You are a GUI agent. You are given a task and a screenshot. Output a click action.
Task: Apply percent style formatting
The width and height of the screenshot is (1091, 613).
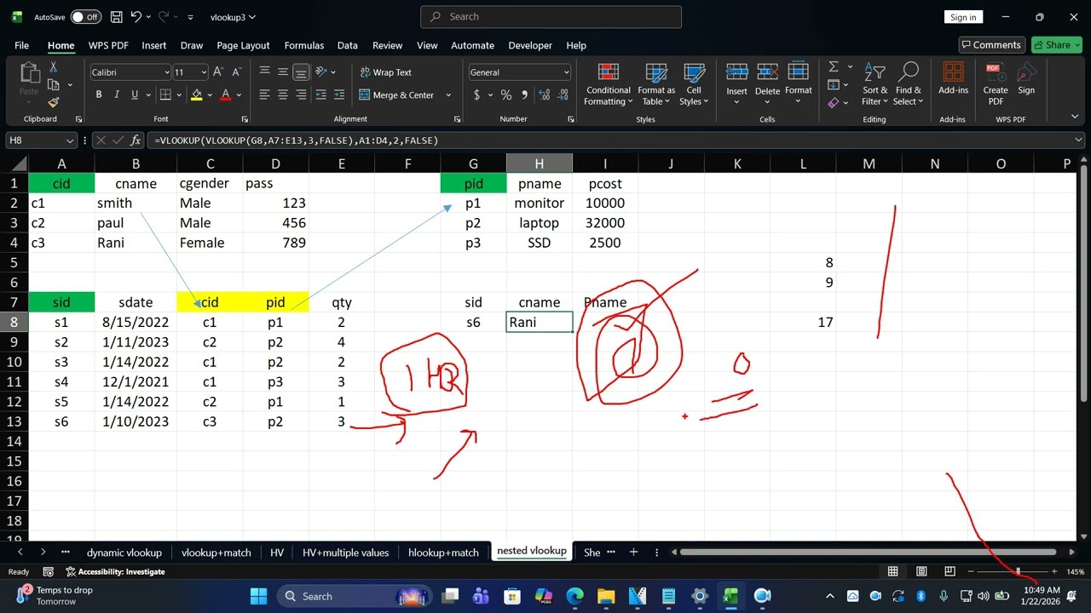point(506,95)
